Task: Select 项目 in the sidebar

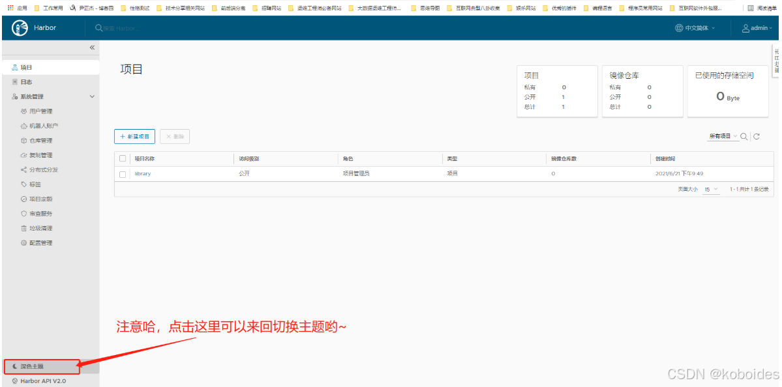Action: (x=50, y=67)
